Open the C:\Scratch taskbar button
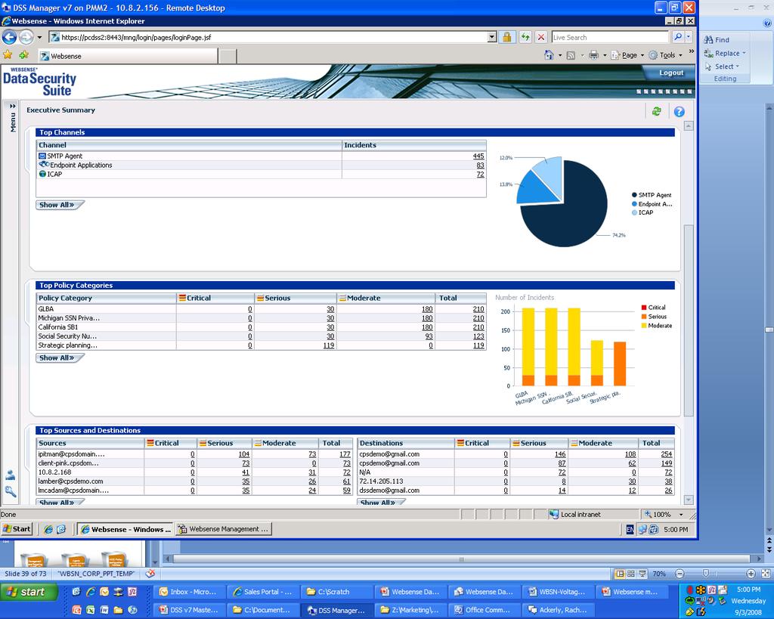 [x=336, y=592]
